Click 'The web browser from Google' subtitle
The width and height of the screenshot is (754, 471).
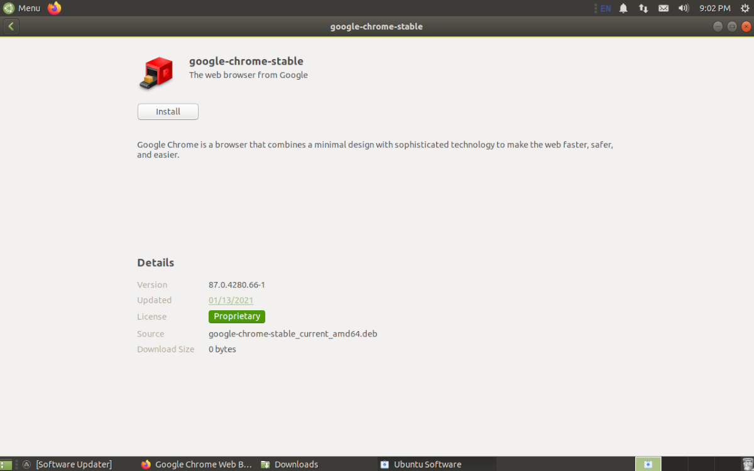click(248, 75)
